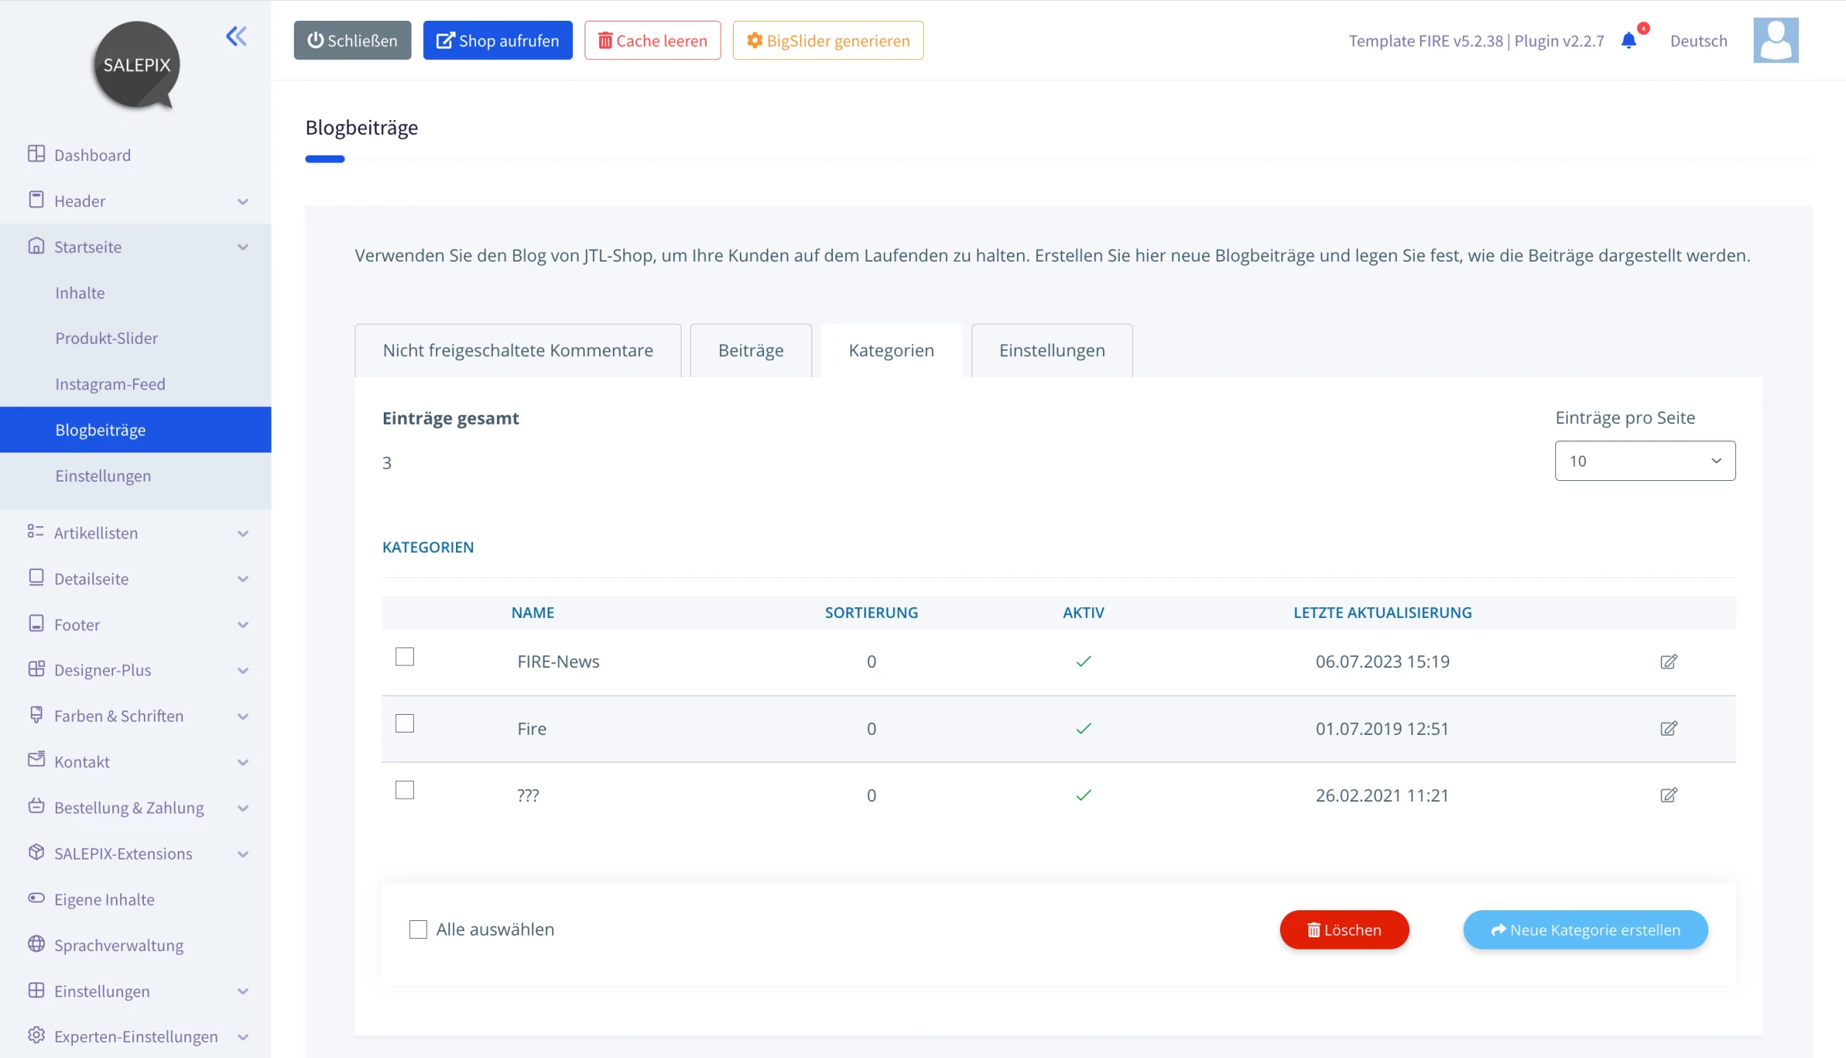The image size is (1846, 1058).
Task: Edit the Fire category row
Action: coord(1668,729)
